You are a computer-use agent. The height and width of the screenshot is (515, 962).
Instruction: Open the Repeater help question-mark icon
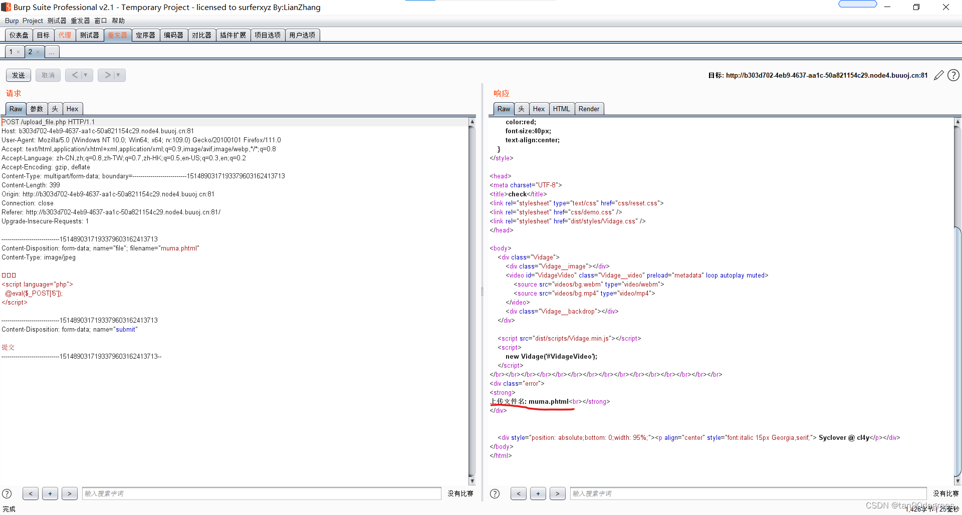click(953, 75)
